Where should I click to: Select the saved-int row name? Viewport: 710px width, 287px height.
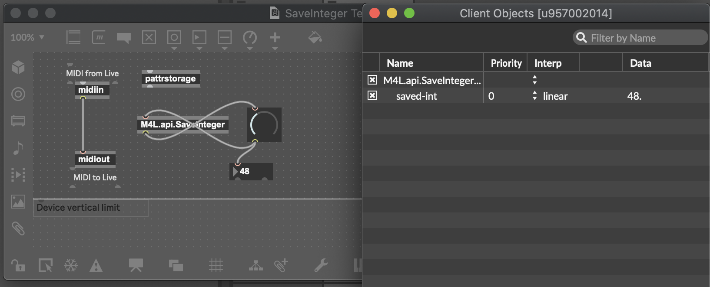coord(417,96)
